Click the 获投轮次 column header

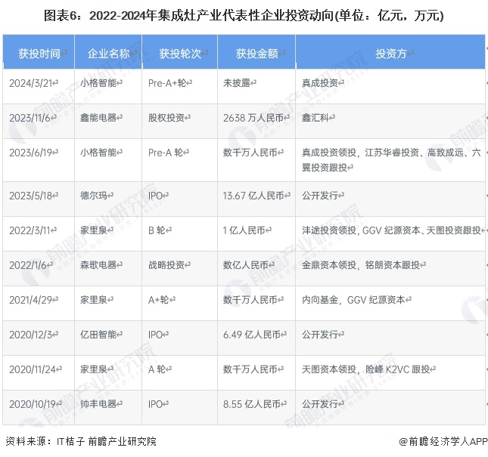[180, 52]
